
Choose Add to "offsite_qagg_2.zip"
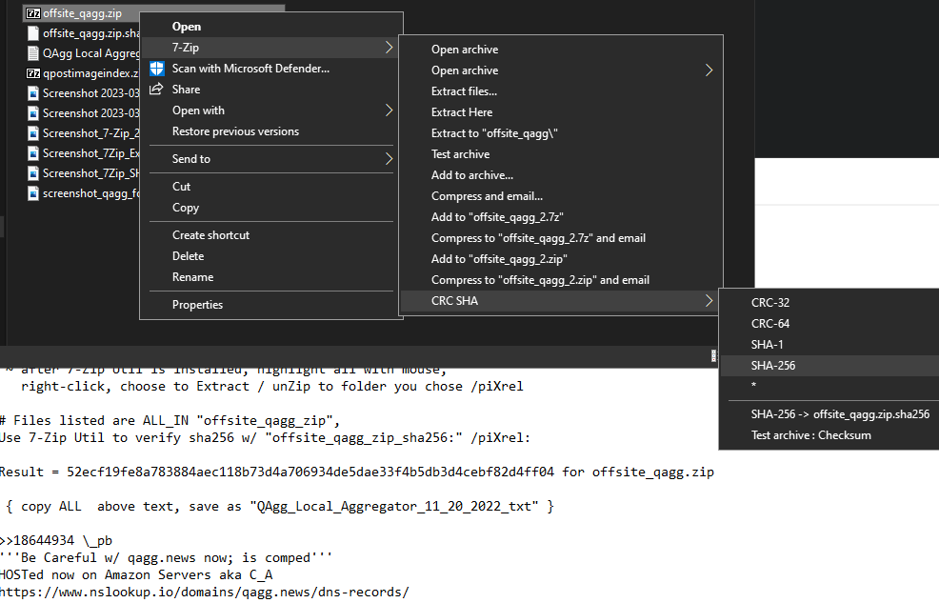(x=561, y=259)
